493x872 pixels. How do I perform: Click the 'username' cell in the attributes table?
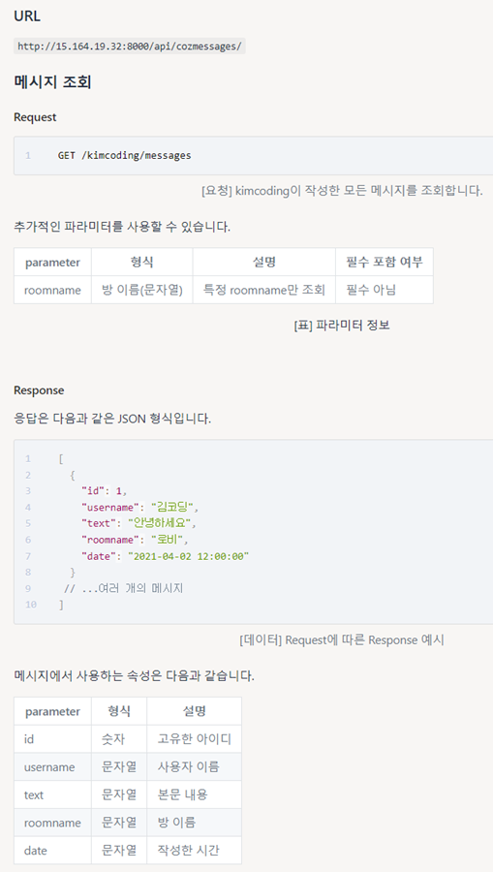coord(52,767)
